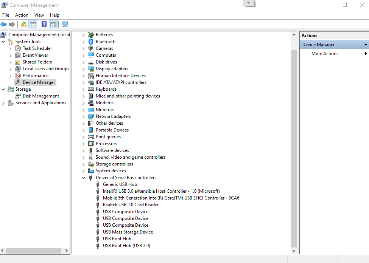
Task: Select USB Root Hub (USB 3.0)
Action: [126, 246]
